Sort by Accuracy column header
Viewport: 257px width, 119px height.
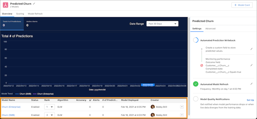tap(81, 100)
